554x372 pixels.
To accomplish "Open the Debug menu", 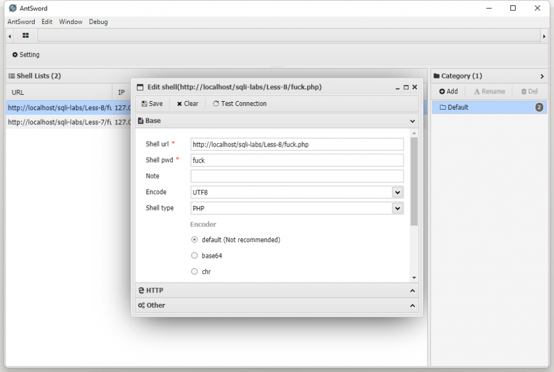I will [x=98, y=22].
